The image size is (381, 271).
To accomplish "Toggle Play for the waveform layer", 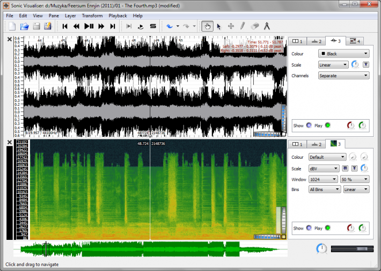I will pyautogui.click(x=327, y=126).
